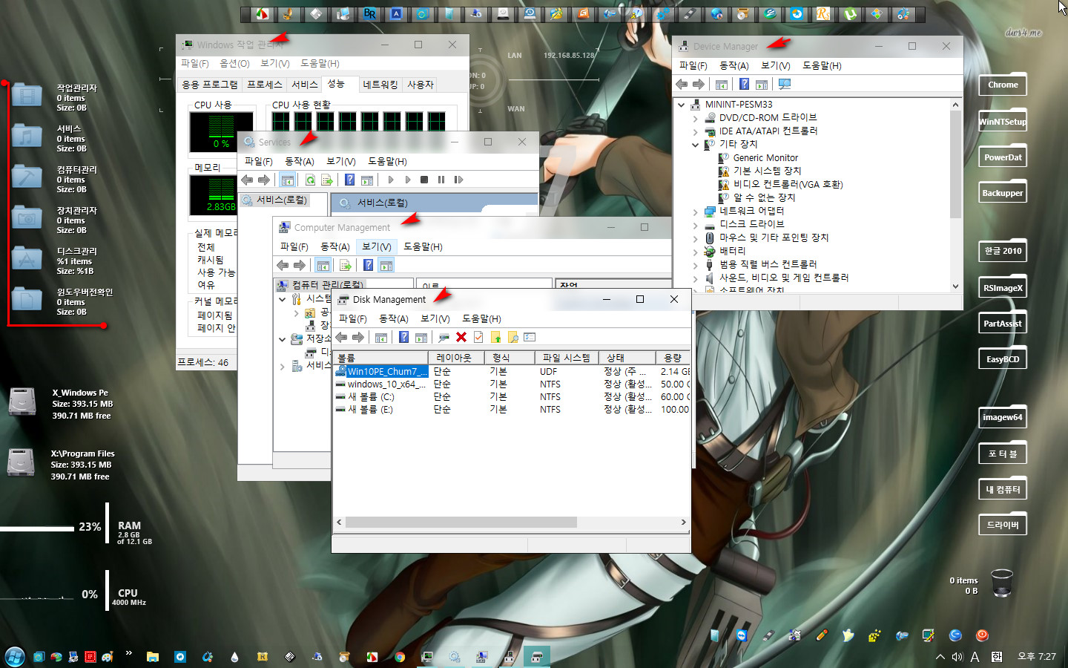Select 새 볼륨 (C:) row in Disk Management
This screenshot has height=668, width=1068.
coord(512,396)
